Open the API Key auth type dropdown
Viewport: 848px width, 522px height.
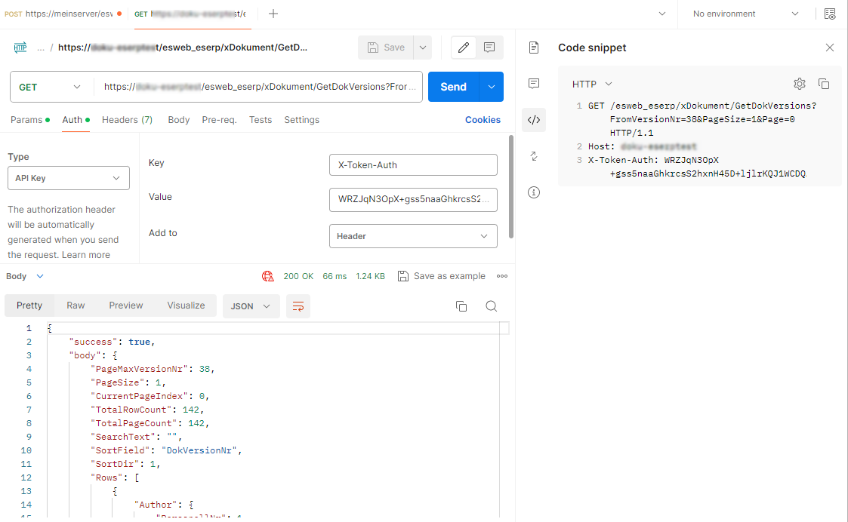[68, 178]
